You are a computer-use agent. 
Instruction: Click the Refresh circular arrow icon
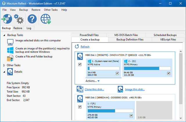pyautogui.click(x=77, y=46)
